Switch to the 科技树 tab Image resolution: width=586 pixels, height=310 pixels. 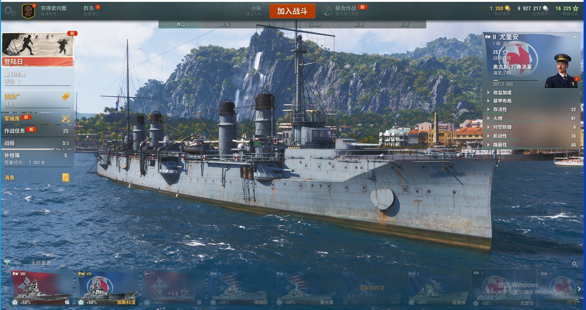coord(315,24)
